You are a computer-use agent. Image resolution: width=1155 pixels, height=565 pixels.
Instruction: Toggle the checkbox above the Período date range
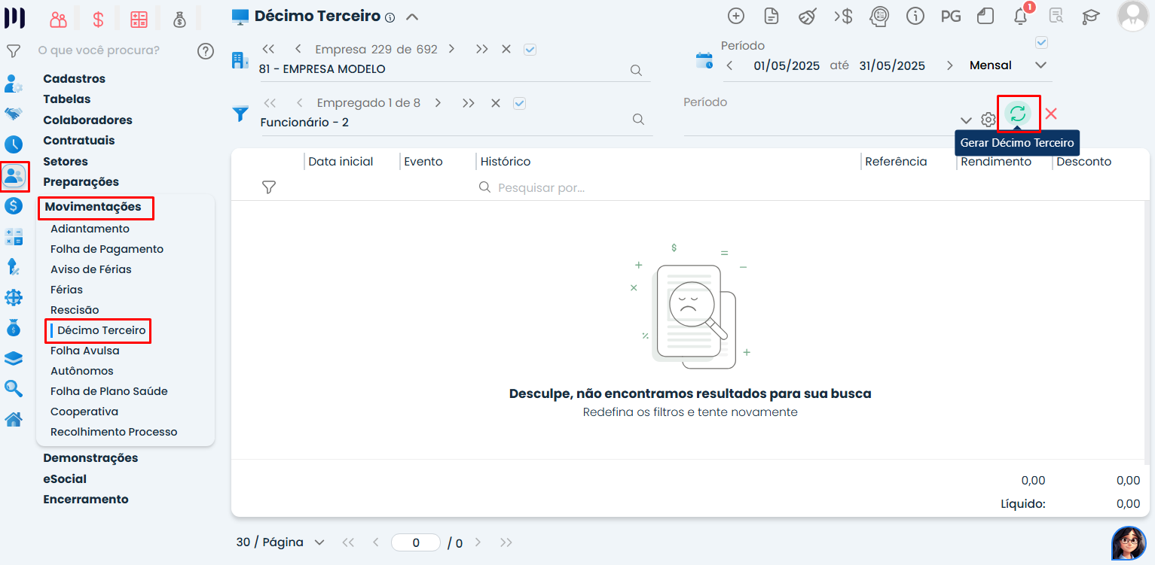click(x=1041, y=43)
